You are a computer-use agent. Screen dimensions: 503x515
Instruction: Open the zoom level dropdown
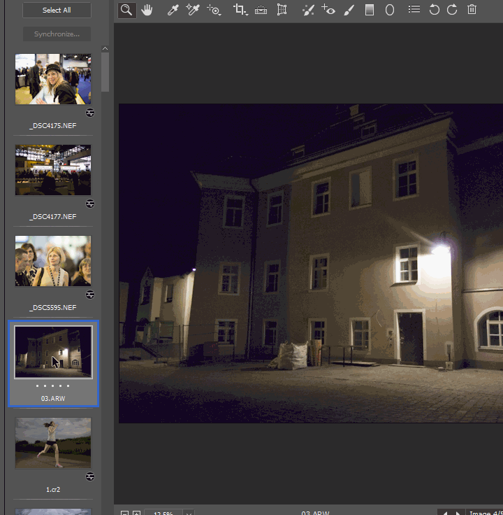pos(188,513)
